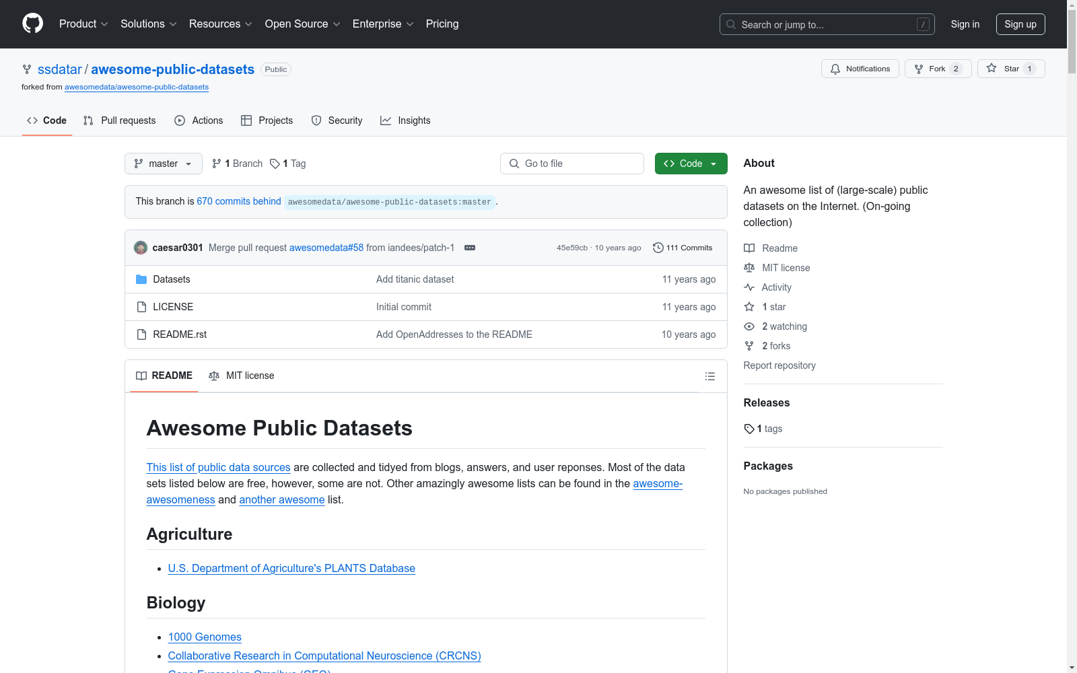Expand the commit message ellipsis

470,248
